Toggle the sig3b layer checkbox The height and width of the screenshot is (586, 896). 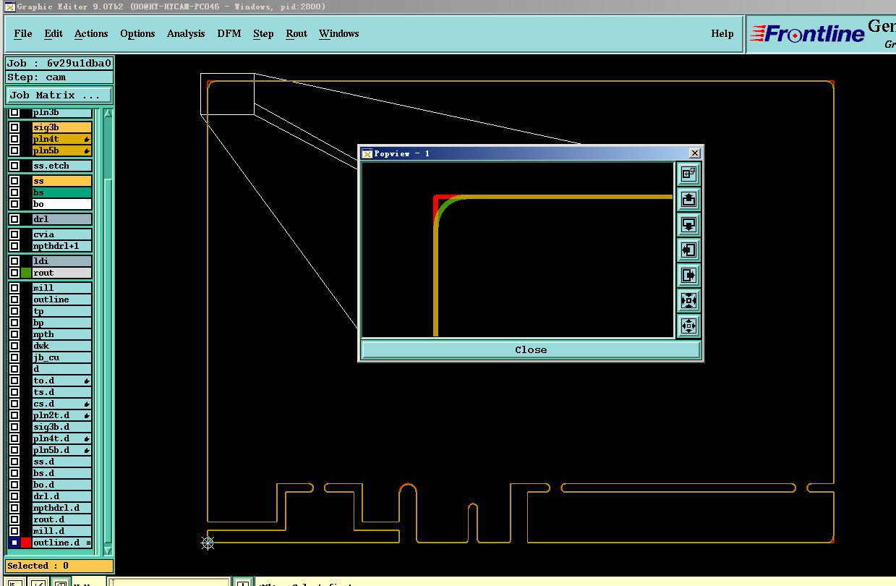[x=14, y=127]
